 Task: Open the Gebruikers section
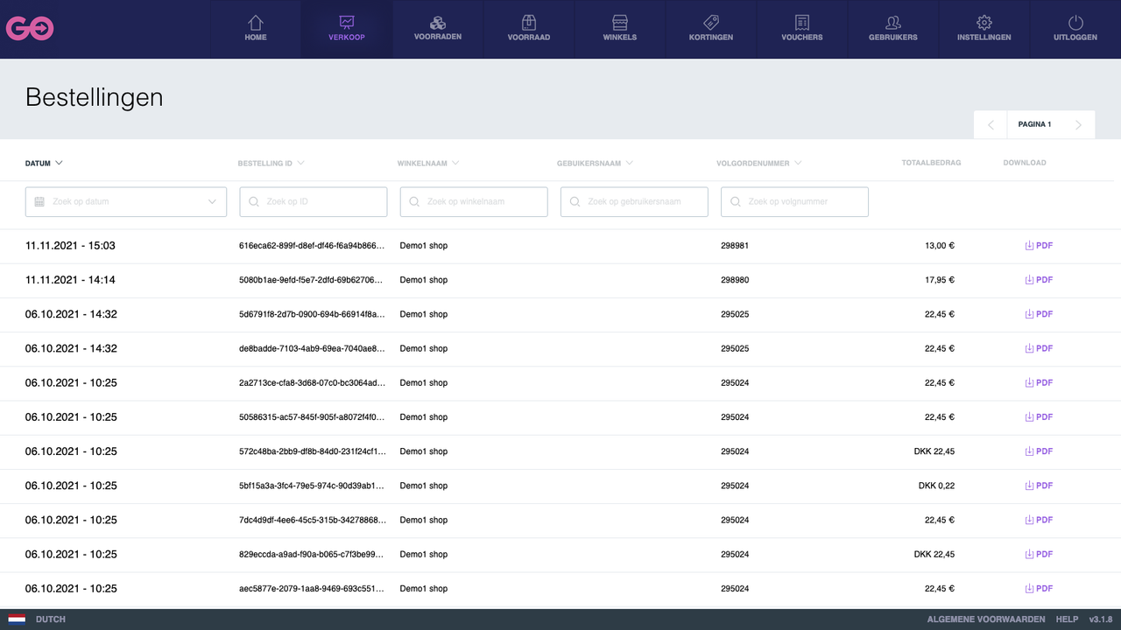coord(893,29)
